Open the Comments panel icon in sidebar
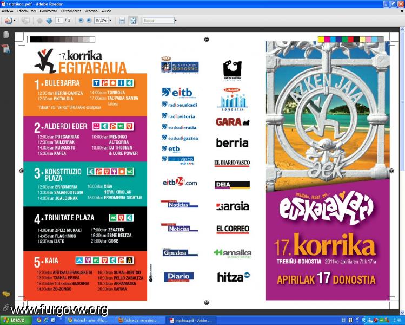 click(6, 295)
